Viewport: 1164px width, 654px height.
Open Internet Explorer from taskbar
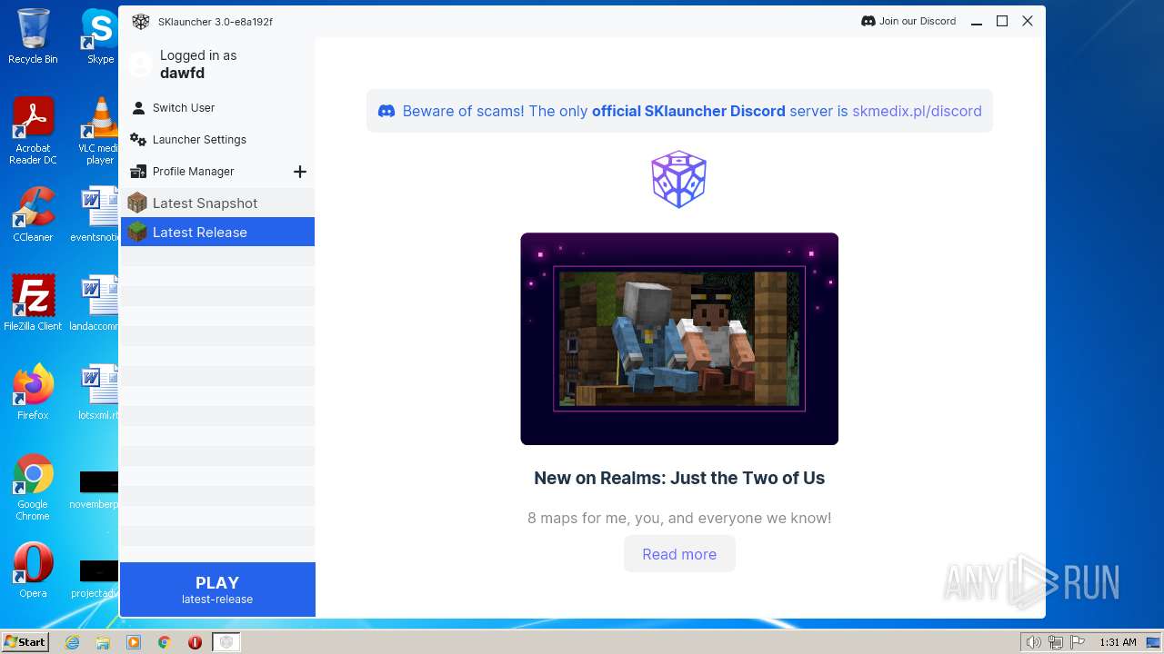(72, 642)
